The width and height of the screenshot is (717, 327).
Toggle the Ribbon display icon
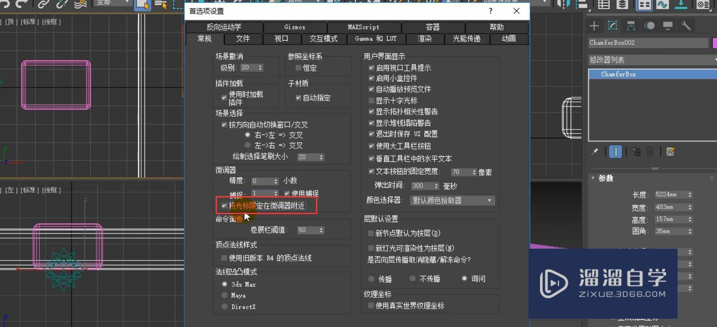(644, 4)
